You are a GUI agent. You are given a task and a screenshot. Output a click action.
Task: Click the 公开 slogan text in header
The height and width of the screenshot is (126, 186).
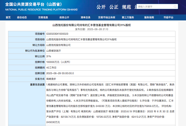tap(101, 7)
